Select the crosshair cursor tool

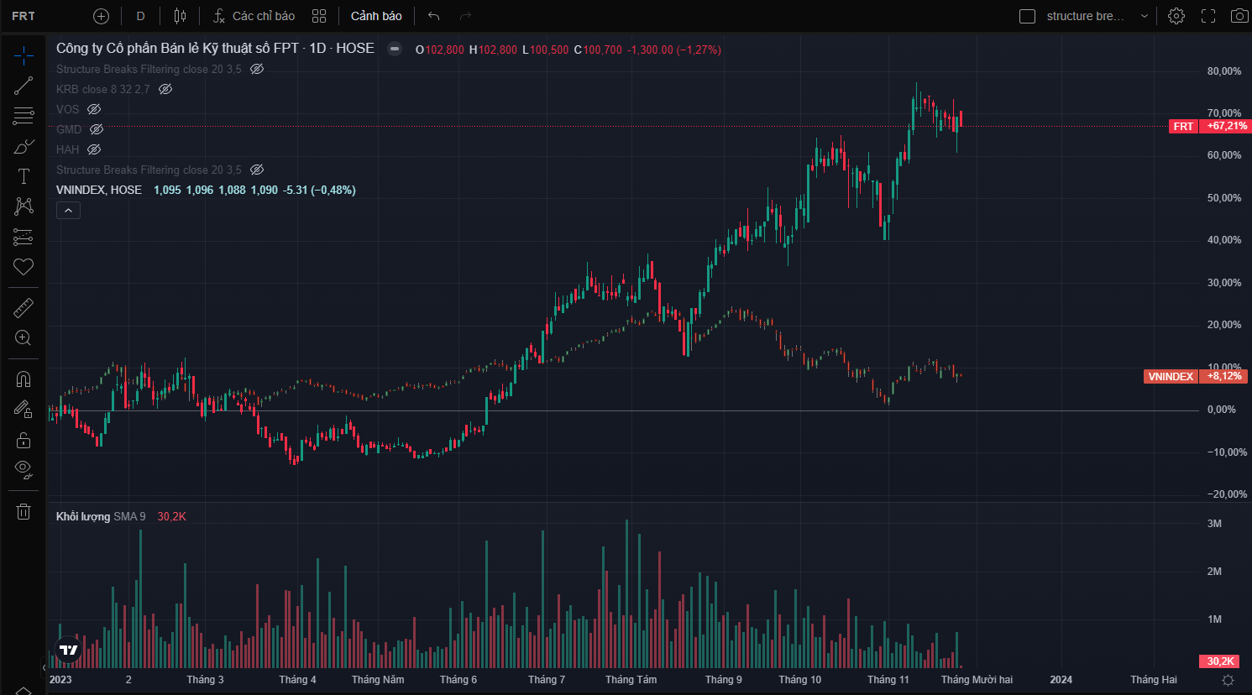(24, 56)
